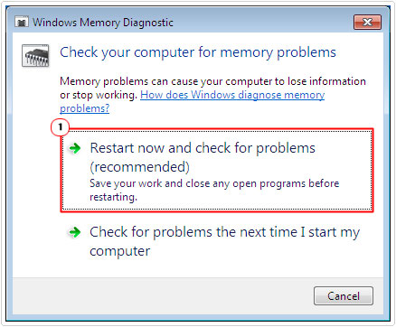Screen dimensions: 396x327
Task: Click the large memory chip icon beside heading
Action: (35, 55)
